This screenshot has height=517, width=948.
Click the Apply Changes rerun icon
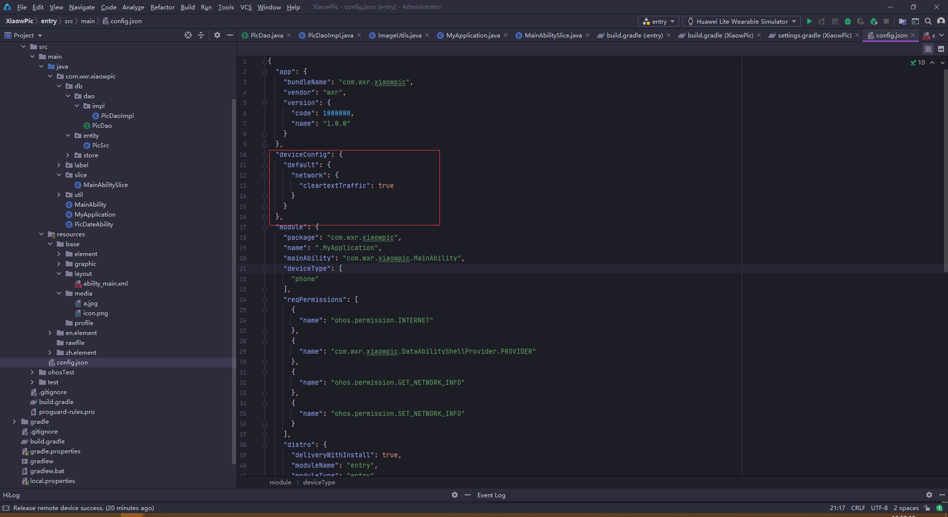[x=822, y=21]
